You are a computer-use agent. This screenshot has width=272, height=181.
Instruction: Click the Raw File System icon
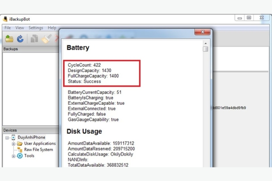(20, 150)
